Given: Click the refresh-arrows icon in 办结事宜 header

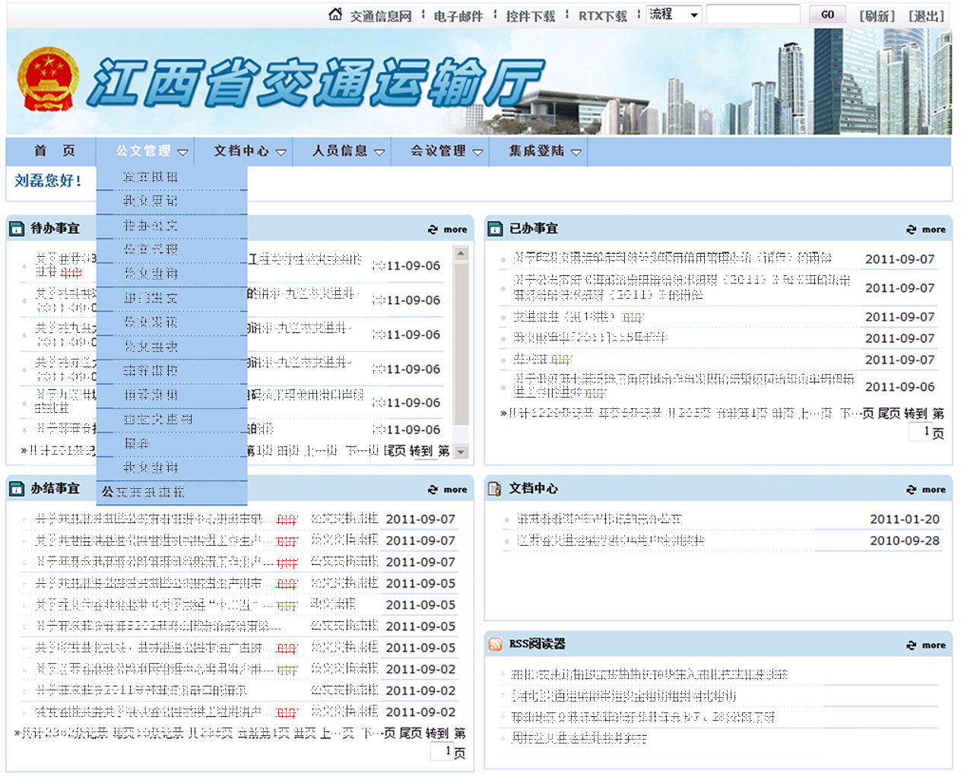Looking at the screenshot, I should 433,490.
